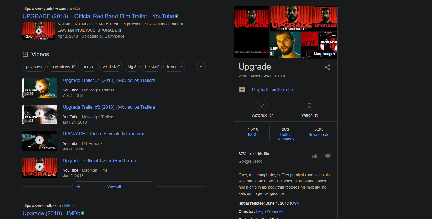
Task: Click the 'UIPFilmcilik' channel name
Action: 92,144
